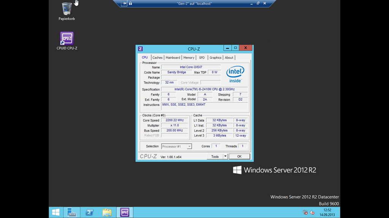Click the i5-2410M specification text
The width and height of the screenshot is (389, 218).
coord(204,89)
